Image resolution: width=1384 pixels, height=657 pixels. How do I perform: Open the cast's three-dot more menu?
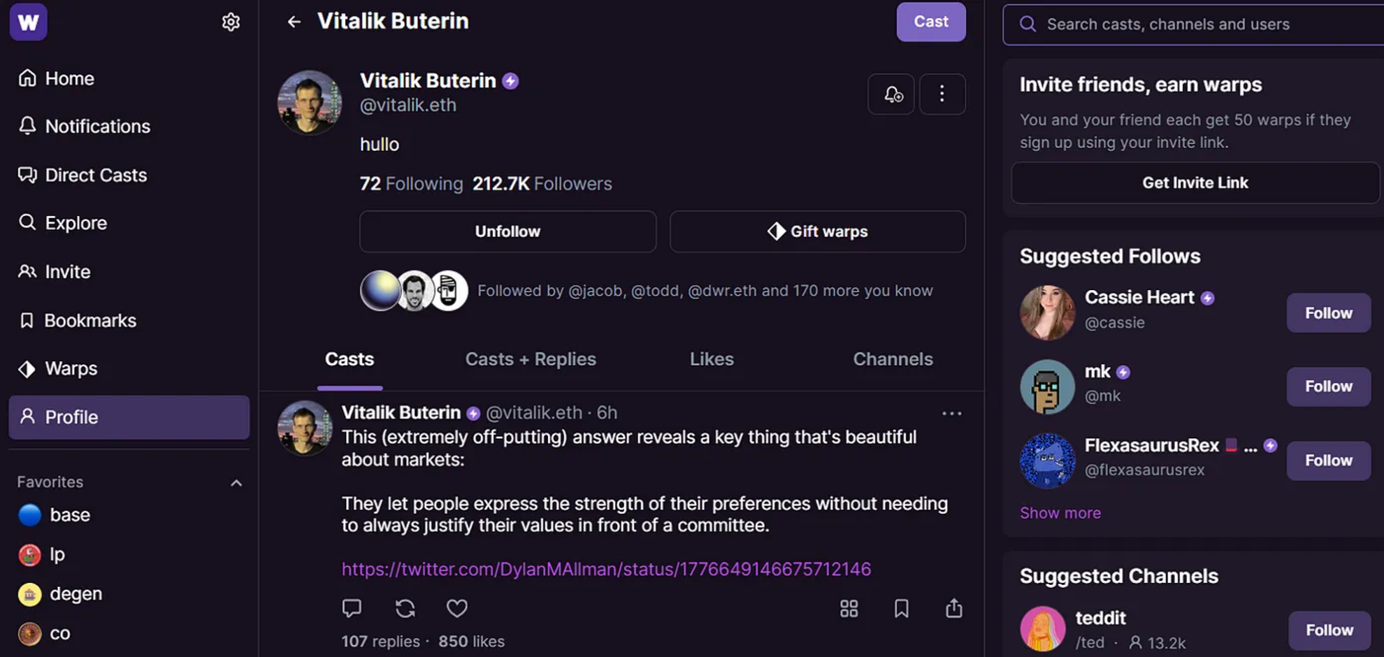pyautogui.click(x=951, y=414)
